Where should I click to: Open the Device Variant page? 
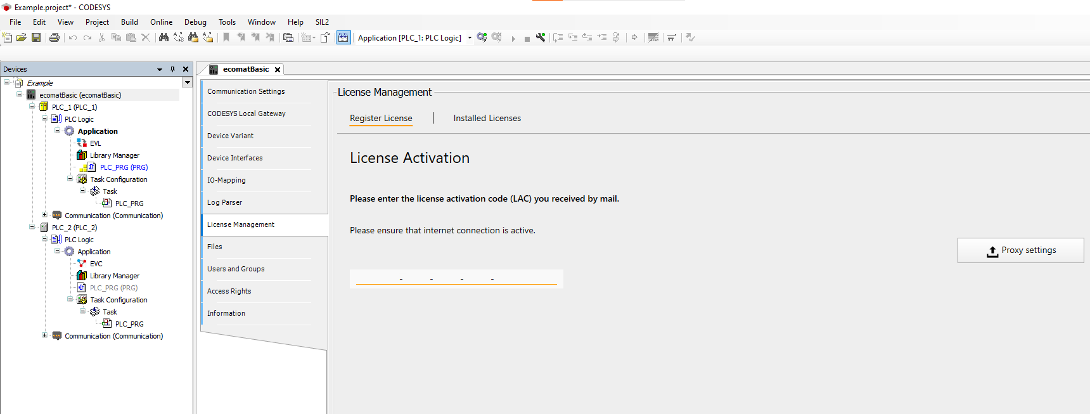[x=230, y=136]
